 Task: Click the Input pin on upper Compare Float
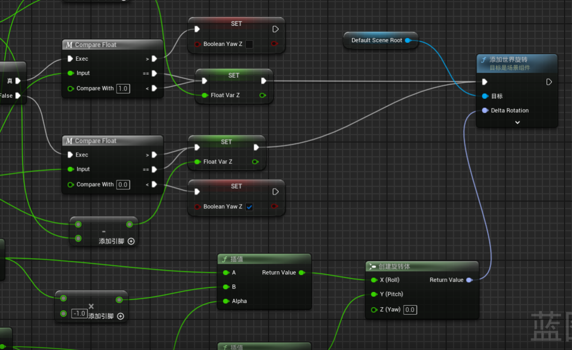point(71,73)
